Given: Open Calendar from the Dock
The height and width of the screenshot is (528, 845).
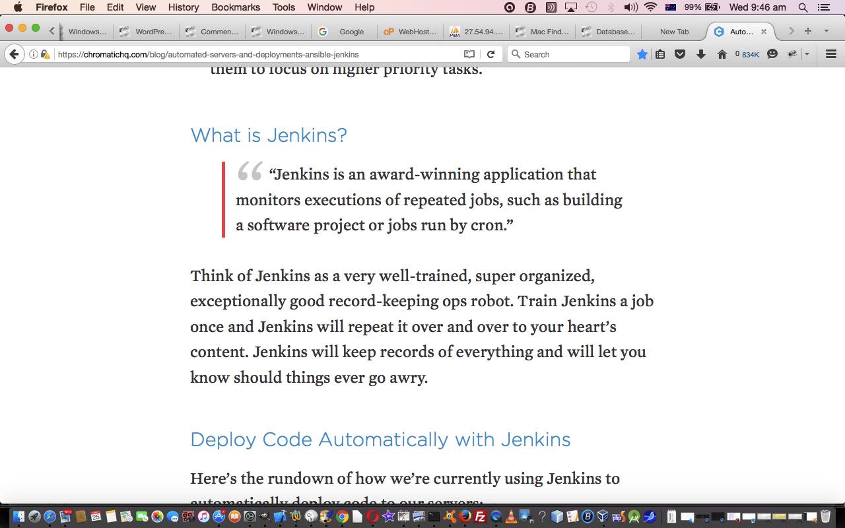Looking at the screenshot, I should (x=96, y=516).
